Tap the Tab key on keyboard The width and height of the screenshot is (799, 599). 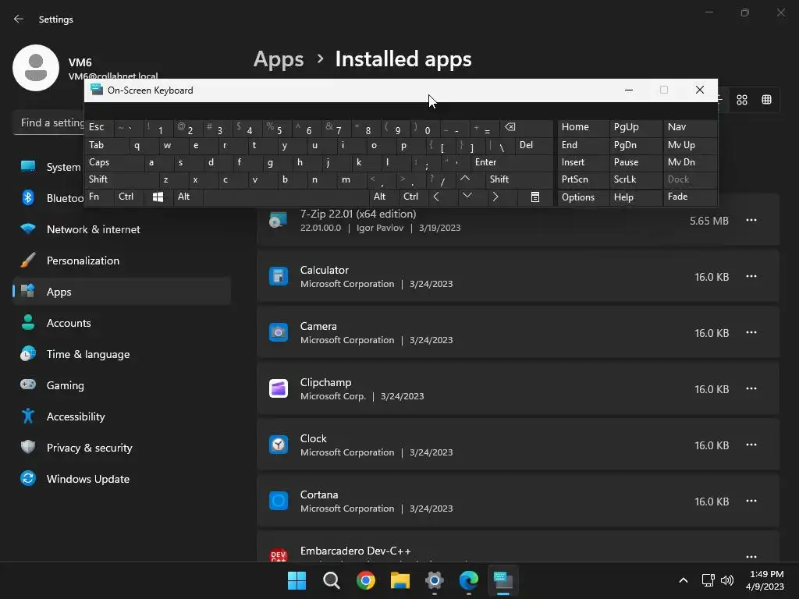tap(106, 145)
